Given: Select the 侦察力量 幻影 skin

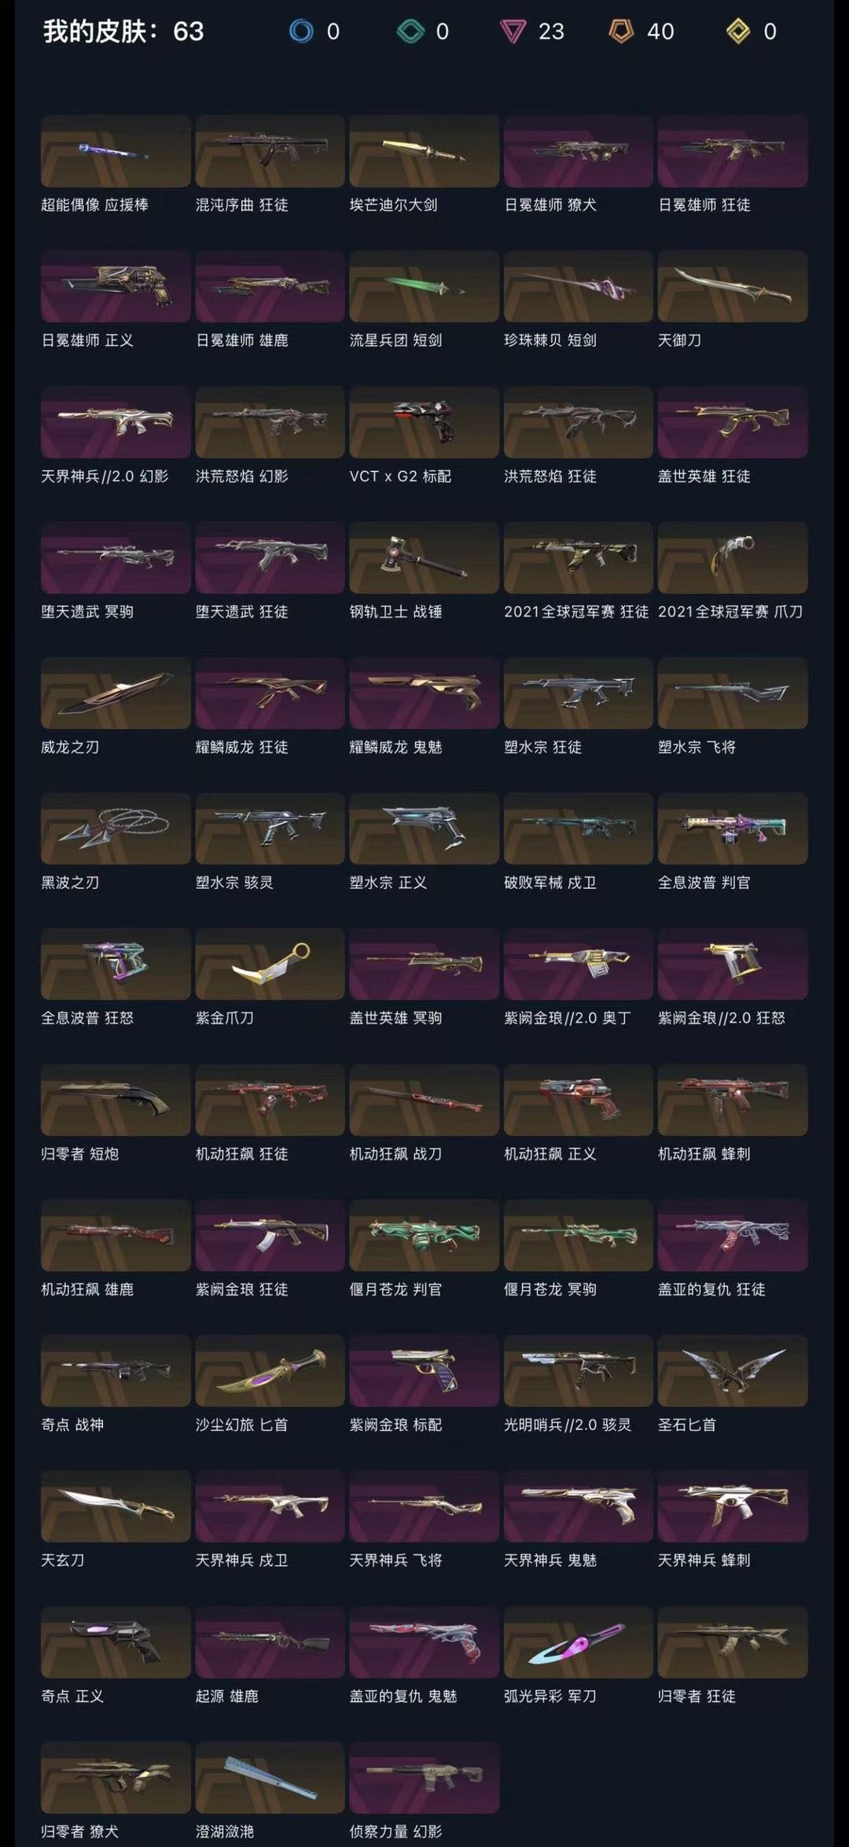Looking at the screenshot, I should (x=424, y=1778).
